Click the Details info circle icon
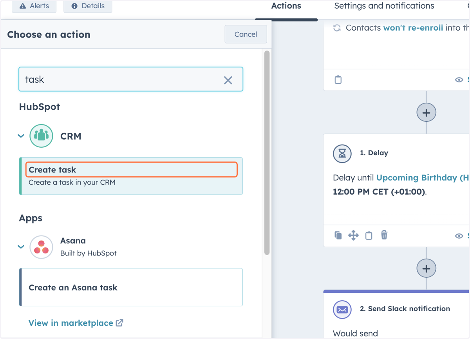Viewport: 470px width, 339px height. pos(75,6)
